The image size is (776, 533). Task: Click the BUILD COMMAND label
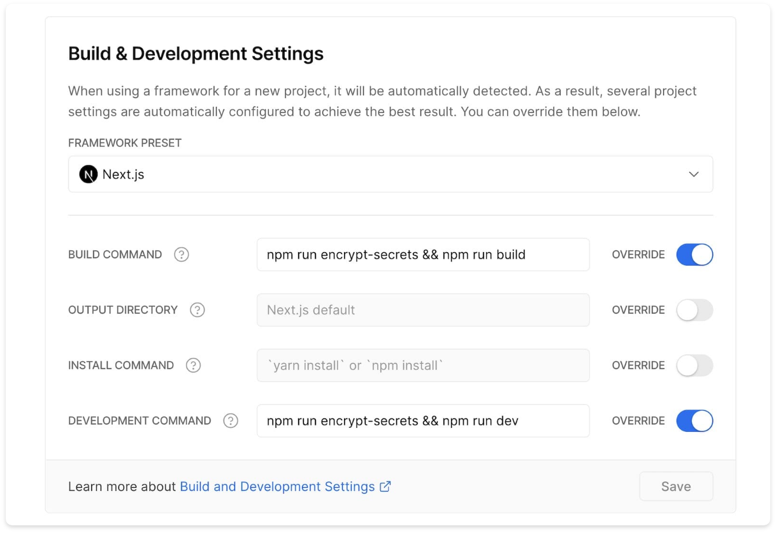[115, 255]
